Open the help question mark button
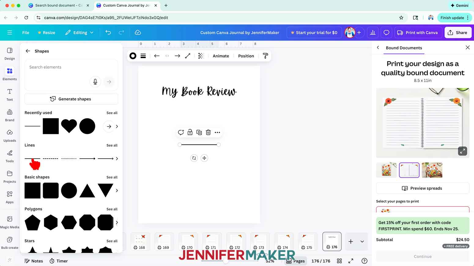This screenshot has height=266, width=474. click(x=364, y=261)
